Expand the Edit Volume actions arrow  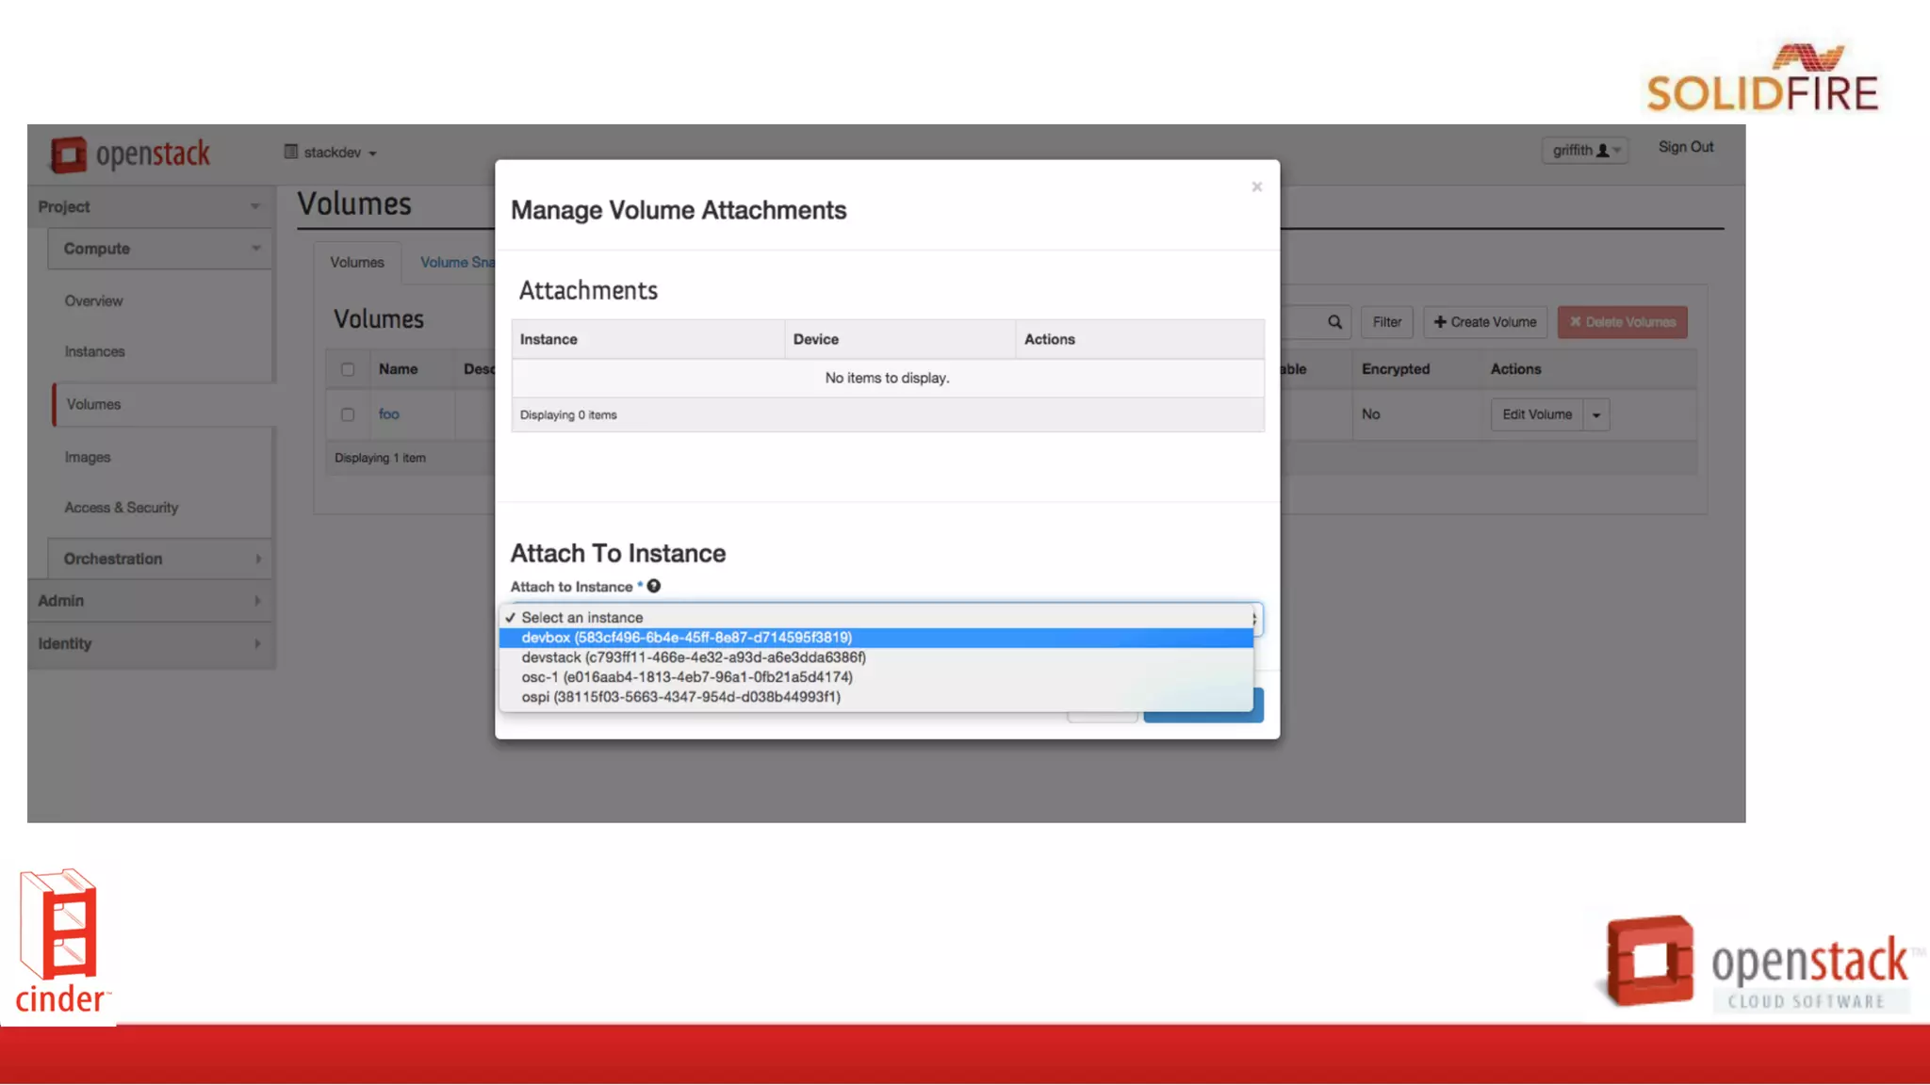(1596, 415)
